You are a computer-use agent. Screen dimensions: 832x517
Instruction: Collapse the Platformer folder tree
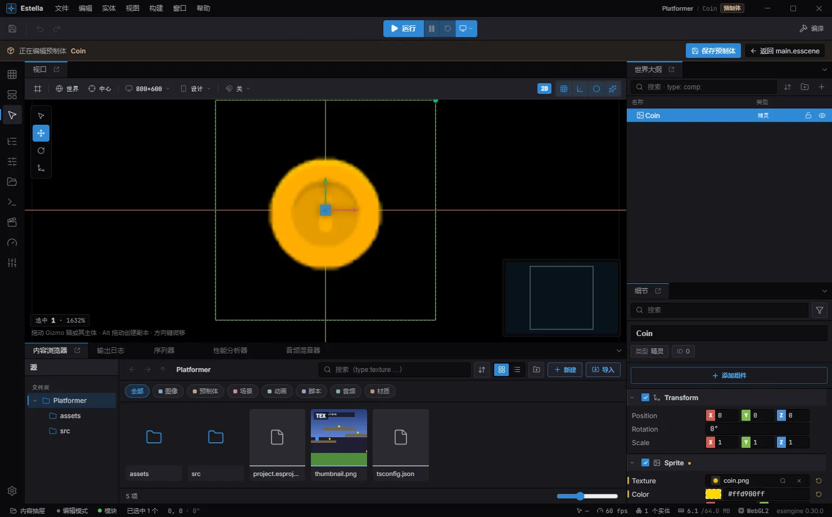(35, 401)
